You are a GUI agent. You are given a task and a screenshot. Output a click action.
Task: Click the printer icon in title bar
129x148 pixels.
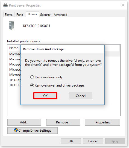pyautogui.click(x=5, y=5)
